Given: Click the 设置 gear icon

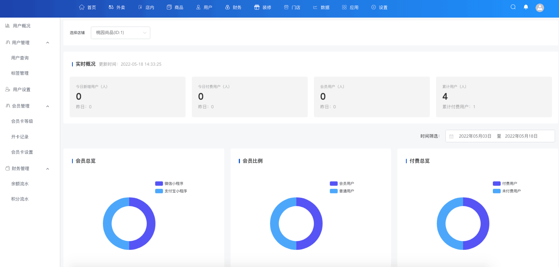Looking at the screenshot, I should coord(373,7).
